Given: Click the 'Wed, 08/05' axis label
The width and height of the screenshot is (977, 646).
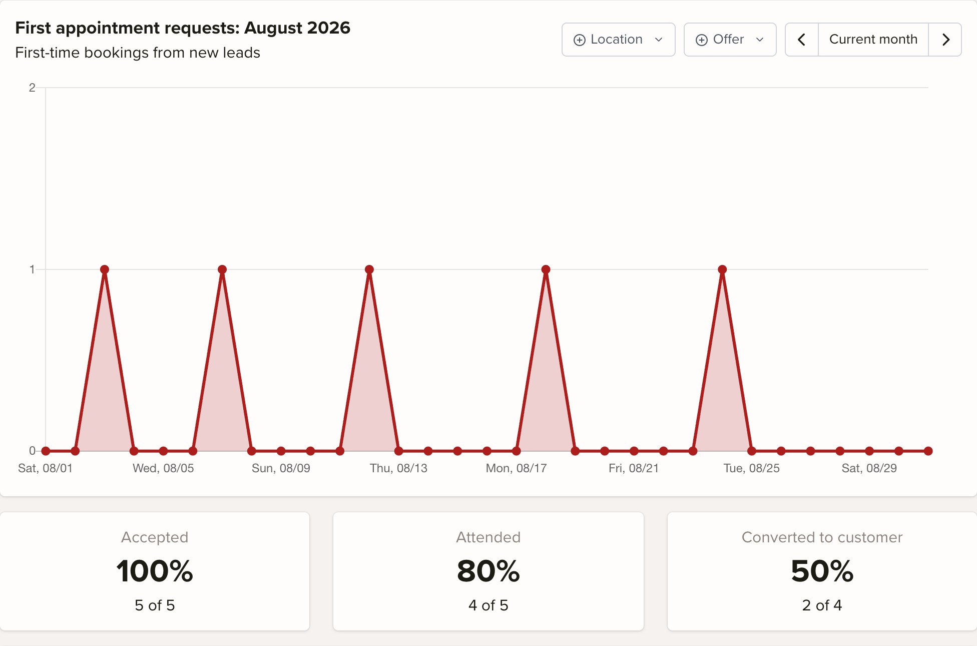Looking at the screenshot, I should [x=163, y=468].
